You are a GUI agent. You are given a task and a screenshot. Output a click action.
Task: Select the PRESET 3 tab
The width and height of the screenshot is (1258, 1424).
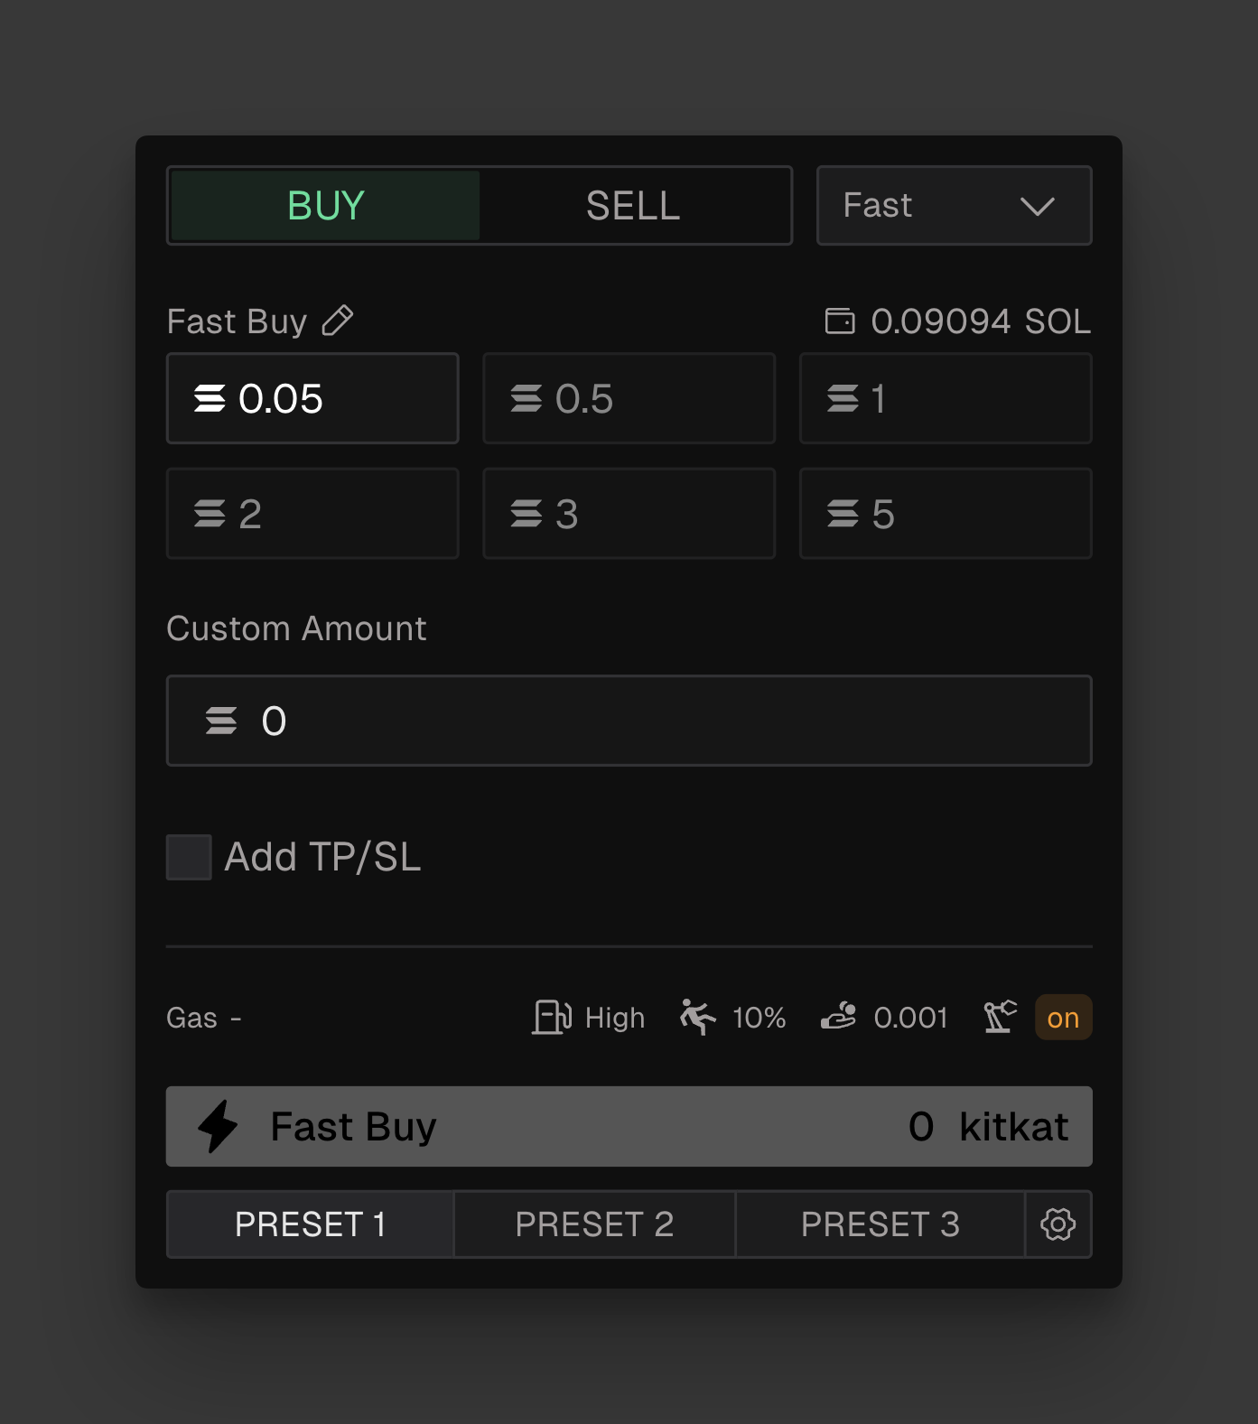pos(880,1224)
